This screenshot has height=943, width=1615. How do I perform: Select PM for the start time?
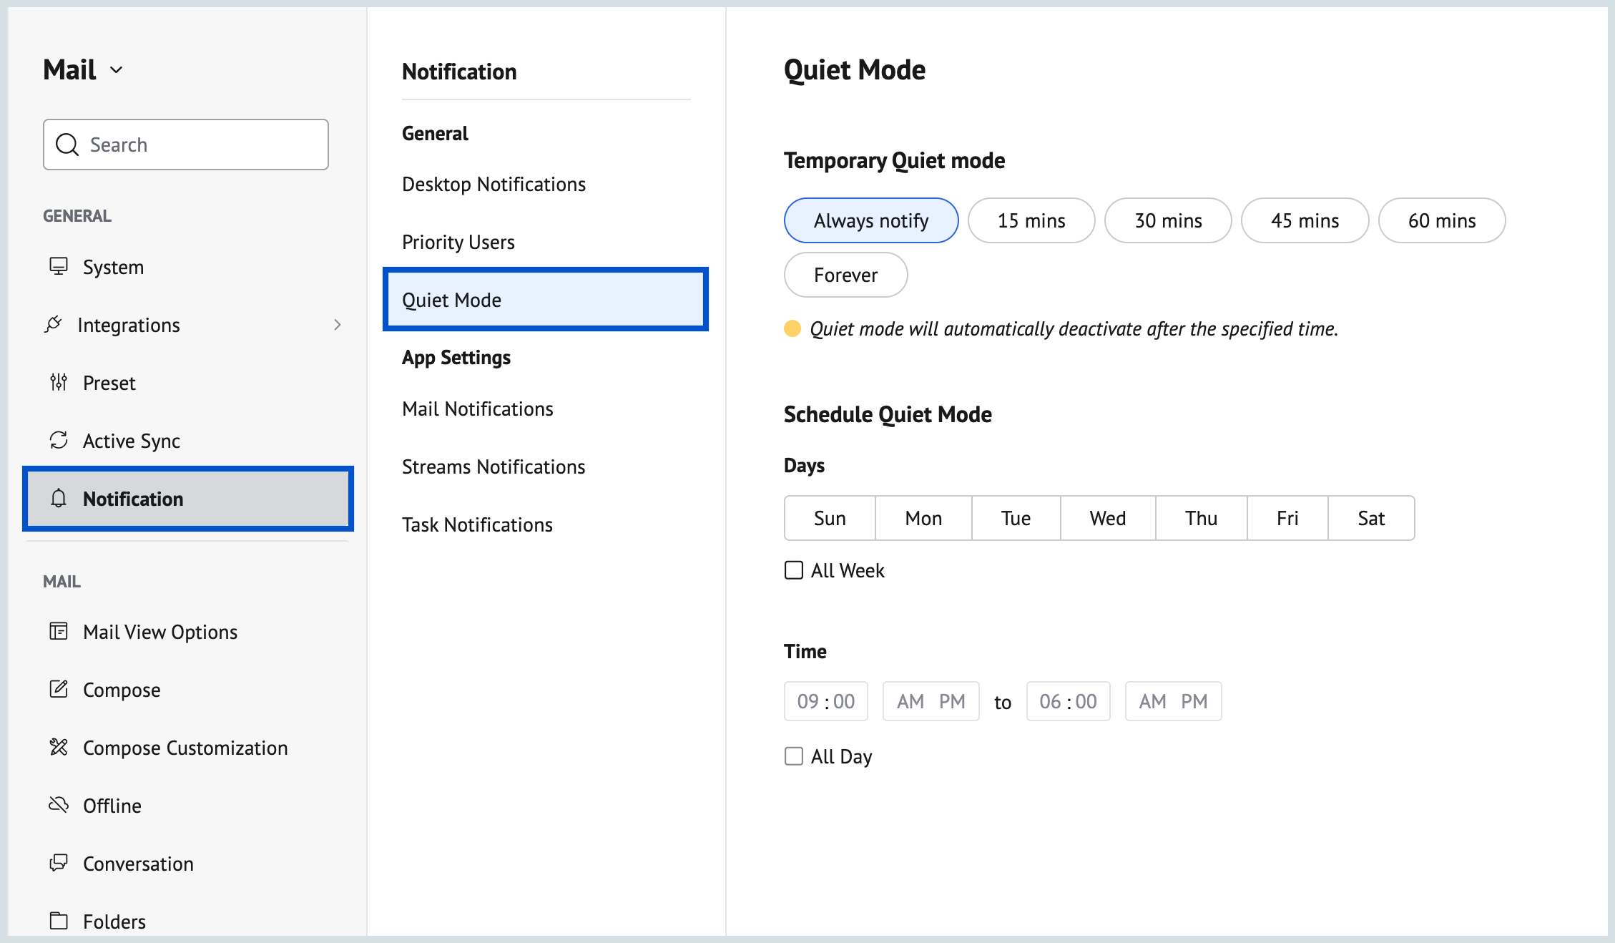(953, 701)
